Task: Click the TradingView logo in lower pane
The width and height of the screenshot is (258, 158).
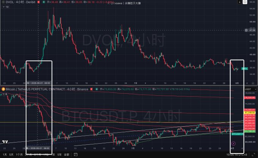Action: [5, 142]
